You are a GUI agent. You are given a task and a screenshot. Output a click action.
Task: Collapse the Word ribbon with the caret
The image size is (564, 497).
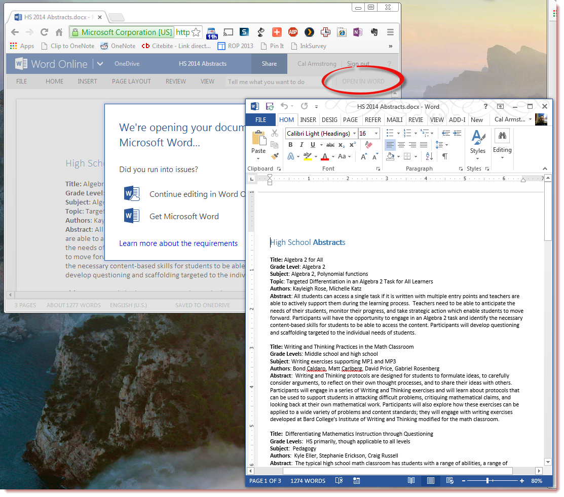[545, 169]
